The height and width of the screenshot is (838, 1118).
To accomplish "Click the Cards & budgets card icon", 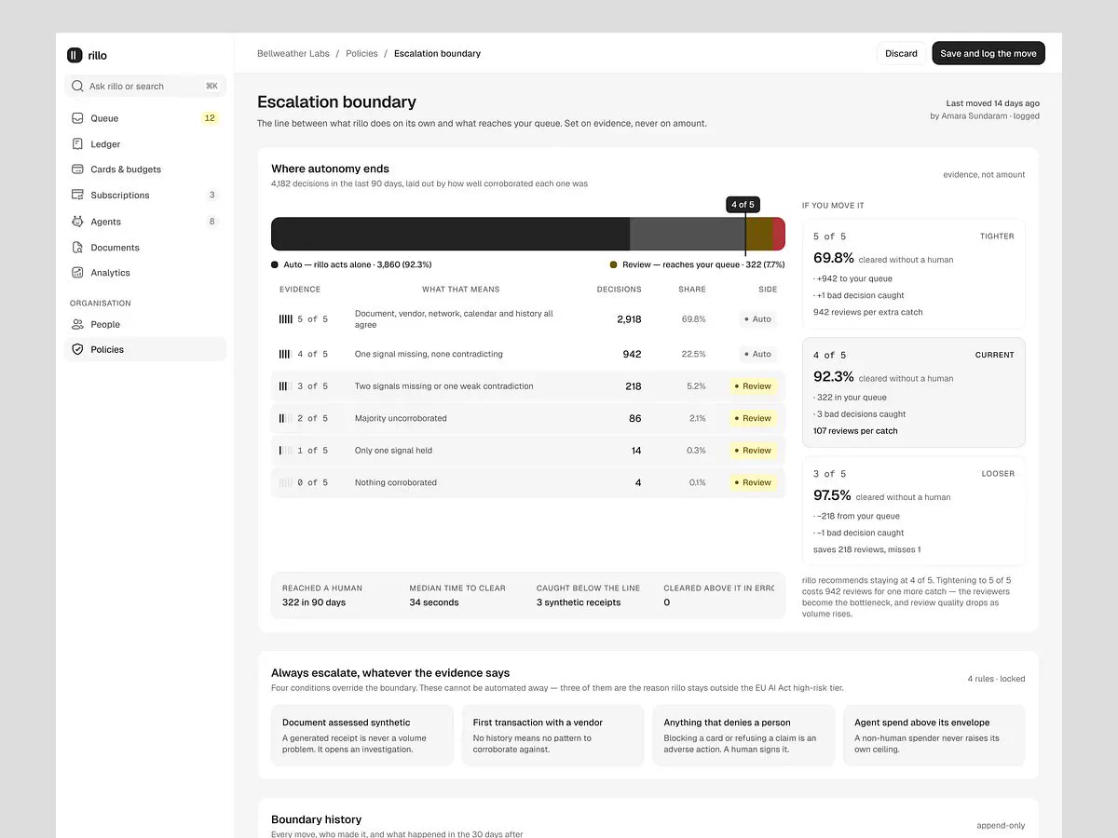I will pos(77,169).
